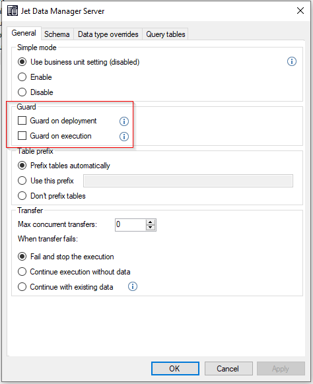
Task: Click info icon beside Guard on execution
Action: point(123,137)
